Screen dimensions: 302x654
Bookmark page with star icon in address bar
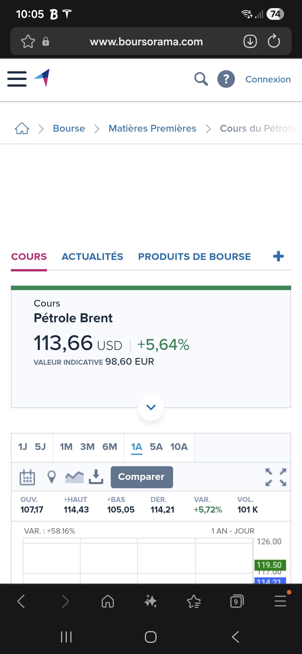pyautogui.click(x=28, y=41)
